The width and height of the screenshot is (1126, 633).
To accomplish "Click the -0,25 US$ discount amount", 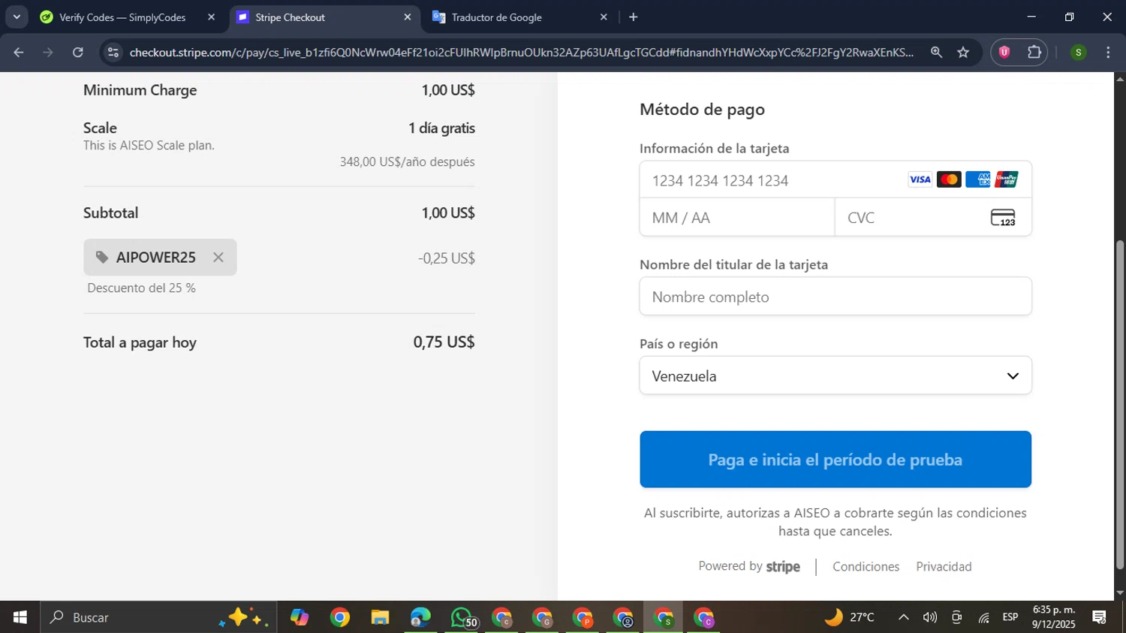I will (447, 258).
